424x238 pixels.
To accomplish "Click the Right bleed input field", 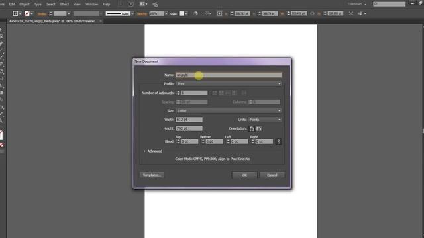I will click(264, 141).
